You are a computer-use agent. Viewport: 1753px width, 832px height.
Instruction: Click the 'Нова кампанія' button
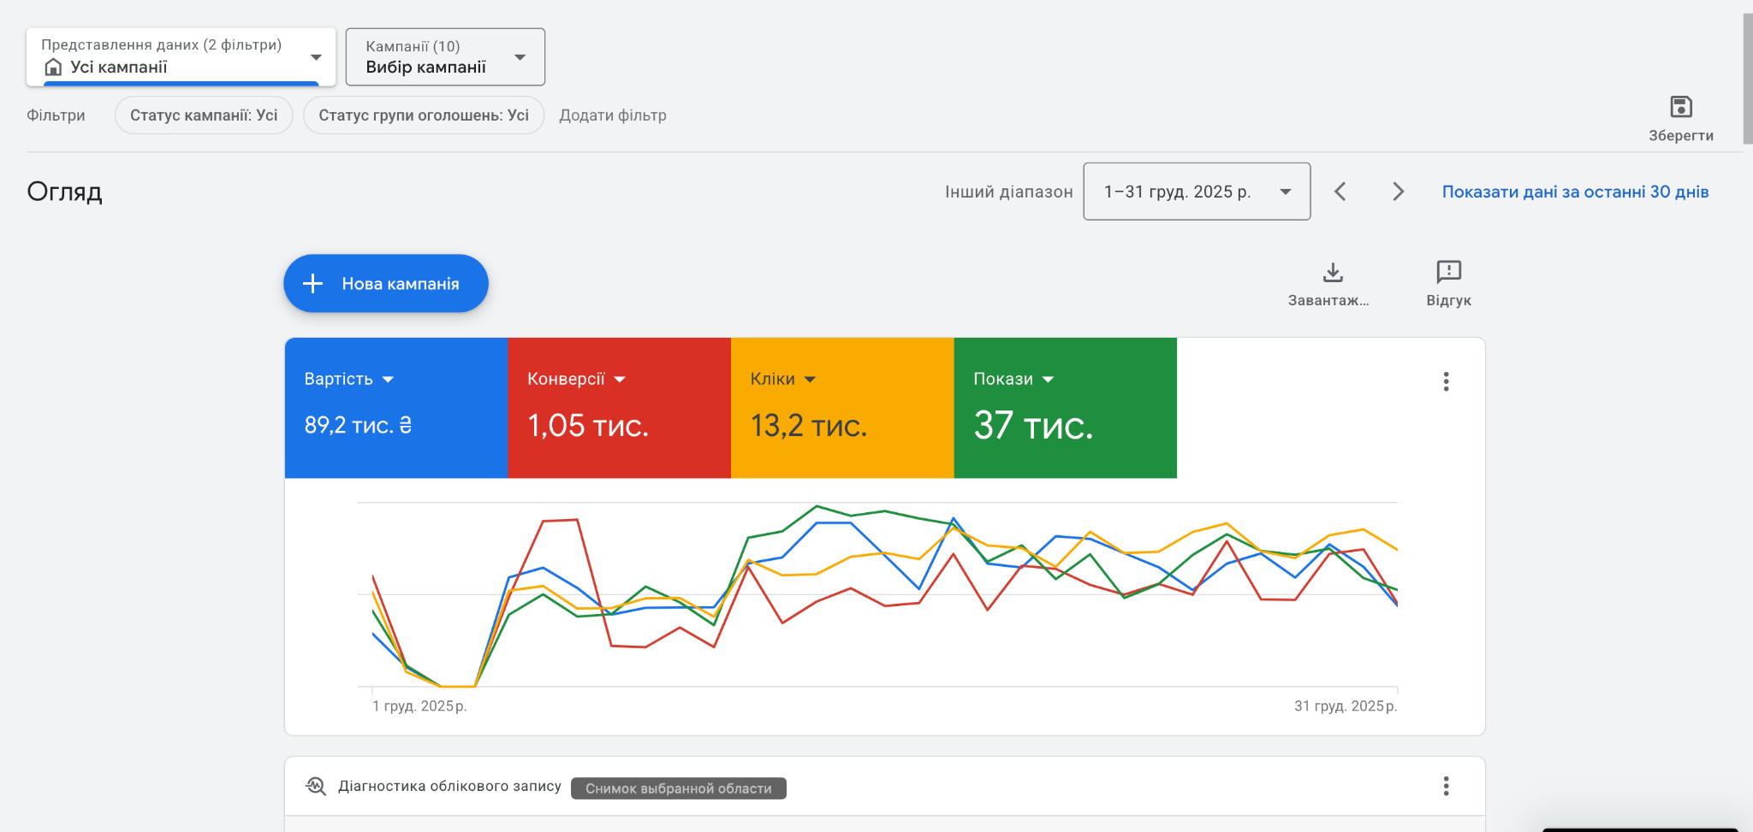(x=386, y=284)
